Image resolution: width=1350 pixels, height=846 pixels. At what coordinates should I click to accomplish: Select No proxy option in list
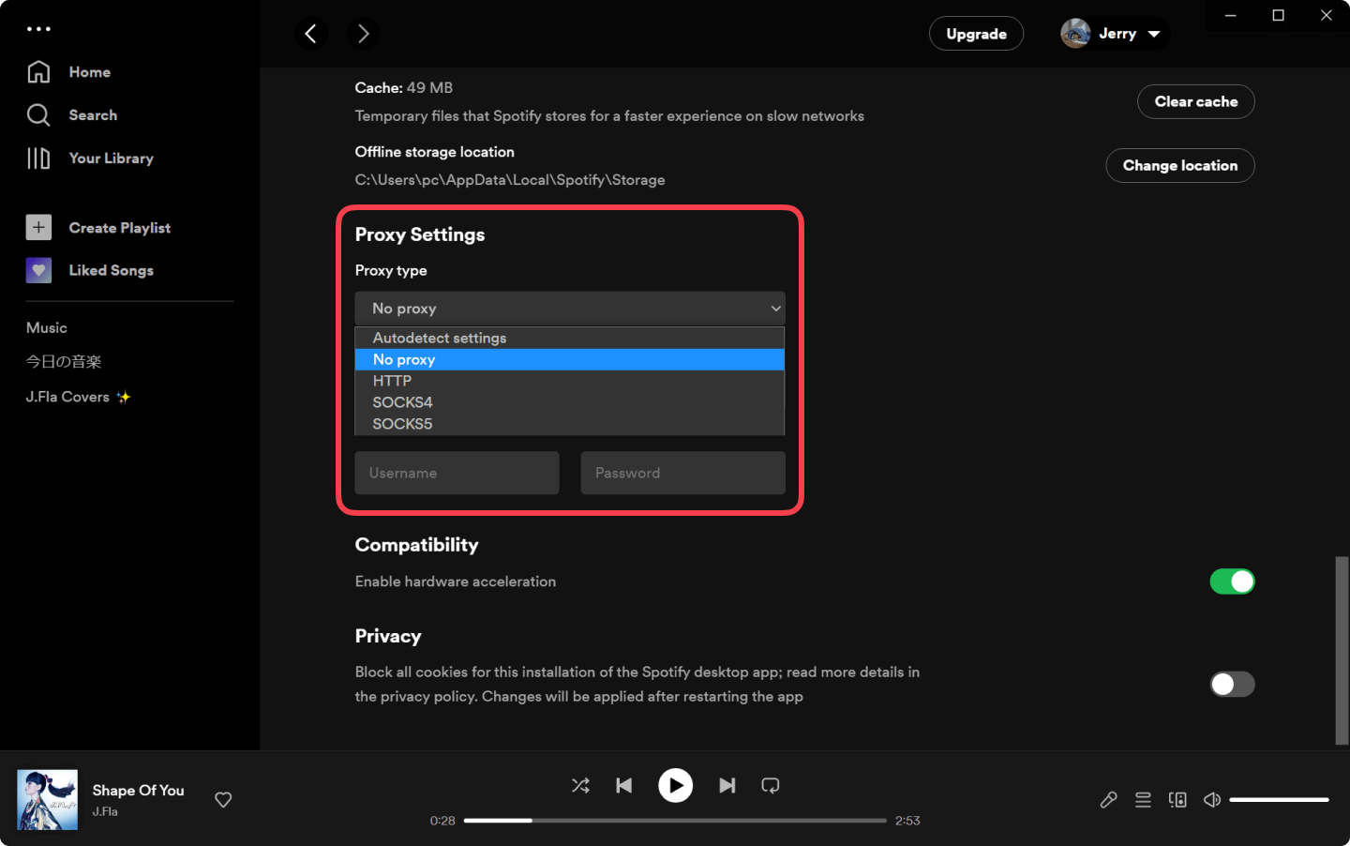(570, 359)
